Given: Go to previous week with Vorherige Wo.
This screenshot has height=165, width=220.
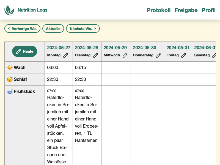Looking at the screenshot, I should (22, 29).
